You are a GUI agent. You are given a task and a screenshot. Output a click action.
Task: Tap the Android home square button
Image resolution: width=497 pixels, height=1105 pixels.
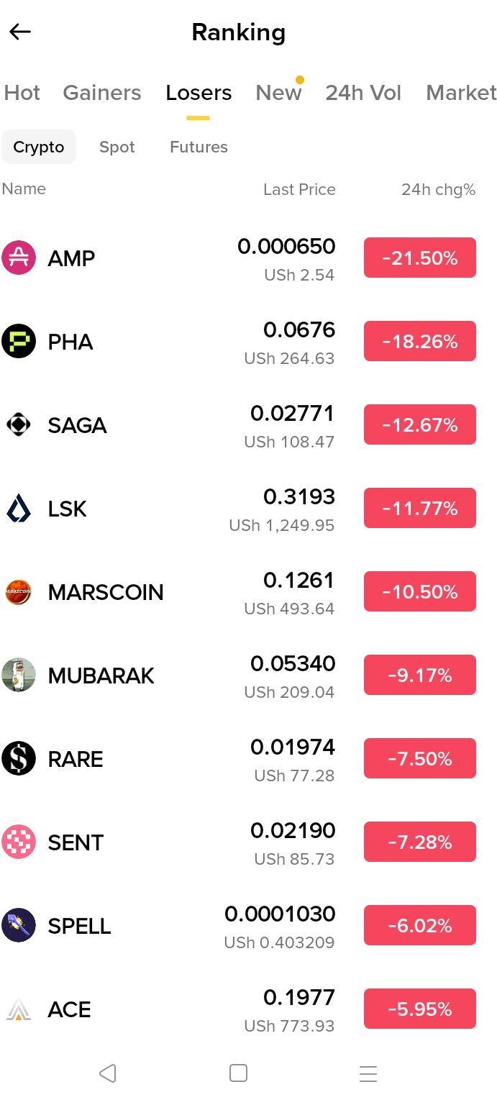[238, 1073]
